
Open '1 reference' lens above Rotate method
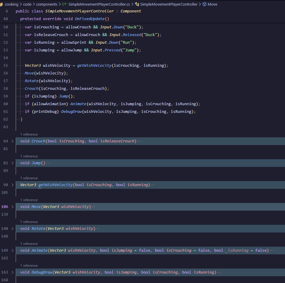click(29, 222)
